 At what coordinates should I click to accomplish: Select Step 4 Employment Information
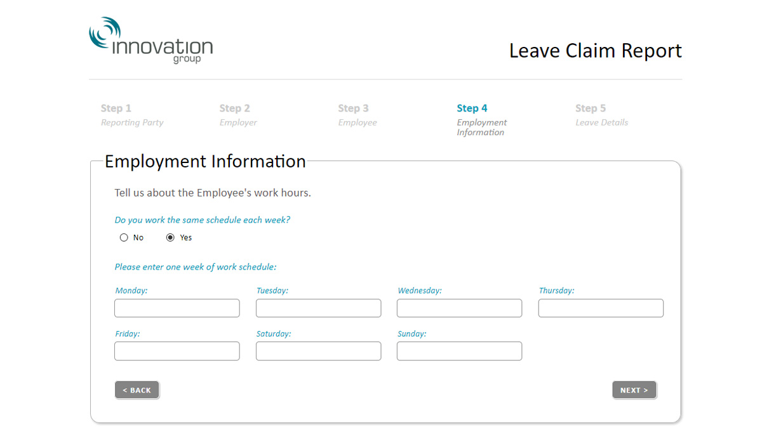pyautogui.click(x=482, y=120)
